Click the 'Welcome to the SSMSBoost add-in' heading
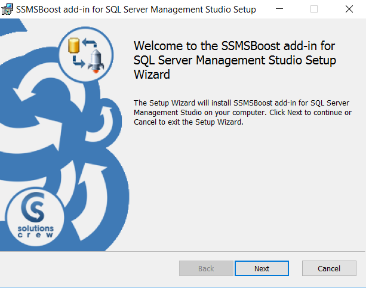 click(x=235, y=60)
